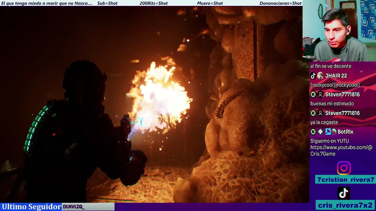Click the cyan ammo counter hologram on the weapon
The height and width of the screenshot is (211, 376).
click(x=137, y=122)
